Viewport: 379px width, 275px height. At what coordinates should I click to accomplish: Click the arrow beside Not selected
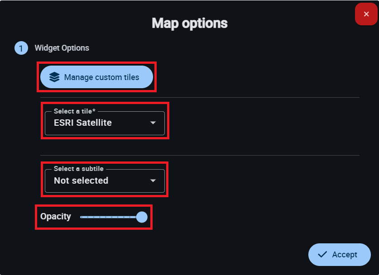[x=153, y=181]
